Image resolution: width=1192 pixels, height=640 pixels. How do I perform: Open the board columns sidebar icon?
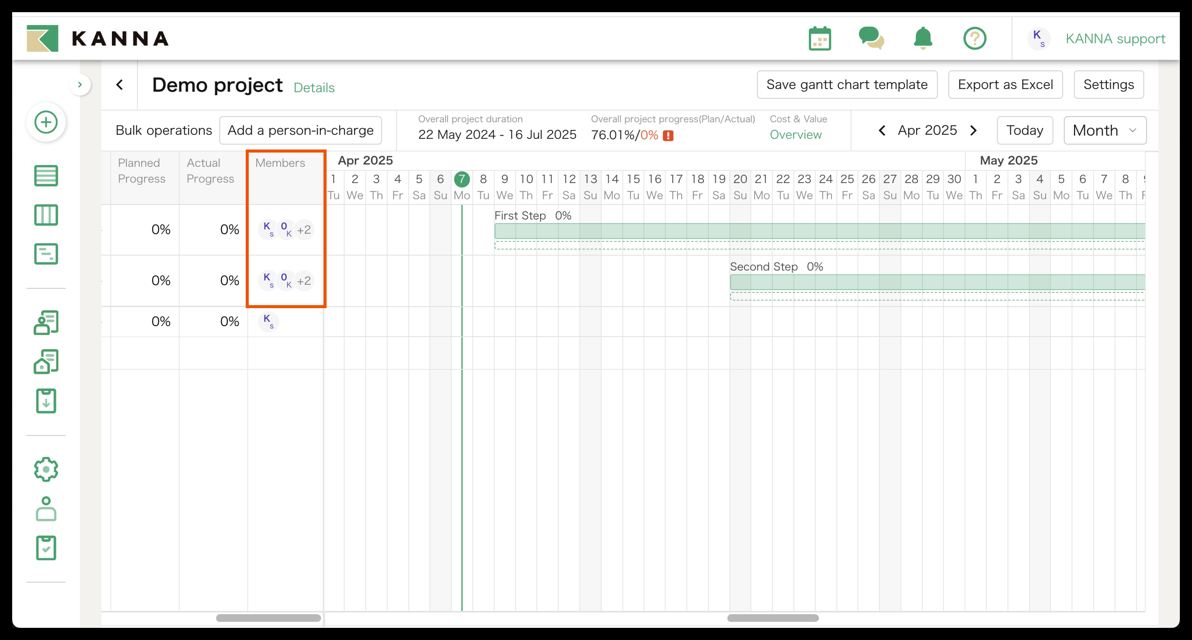point(46,215)
